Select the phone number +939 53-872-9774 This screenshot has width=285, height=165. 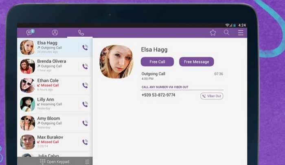click(x=158, y=95)
